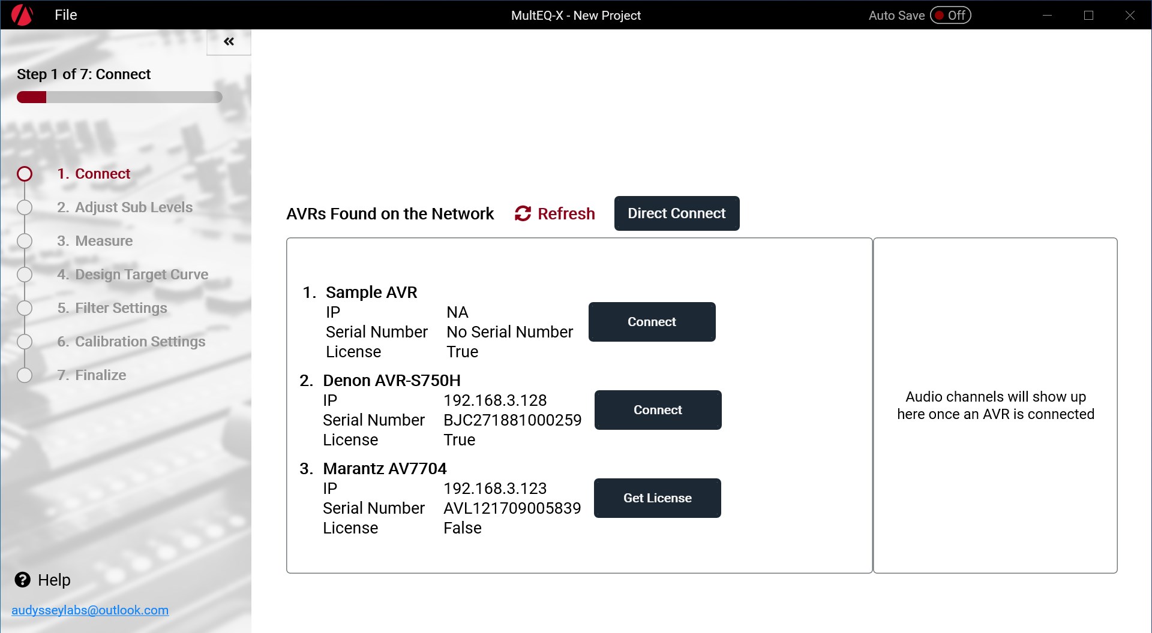Click 'Step 1 of 7: Connect' heading
The image size is (1152, 633).
click(x=84, y=74)
